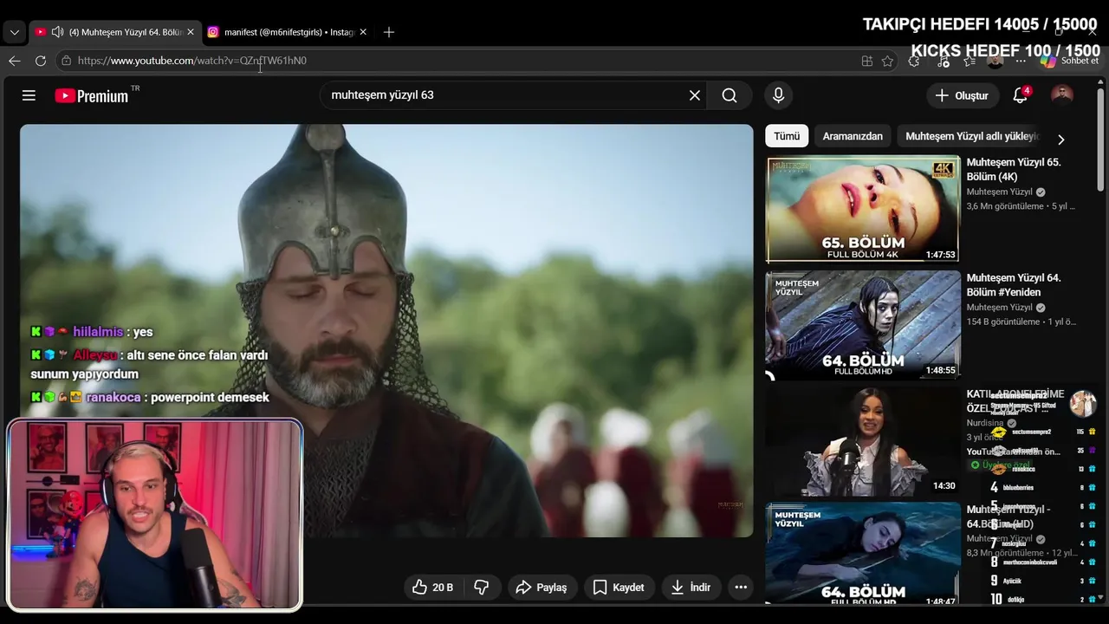1109x624 pixels.
Task: Mute the YouTube tab via speaker icon
Action: tap(58, 32)
